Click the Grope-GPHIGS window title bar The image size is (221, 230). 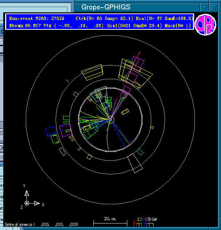tap(105, 7)
